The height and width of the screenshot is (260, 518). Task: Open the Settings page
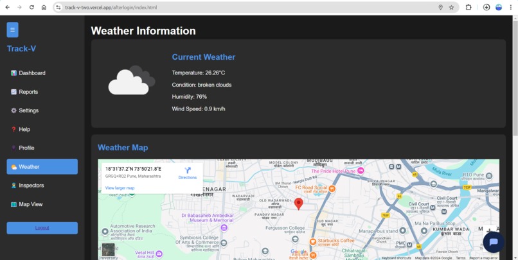[x=42, y=110]
